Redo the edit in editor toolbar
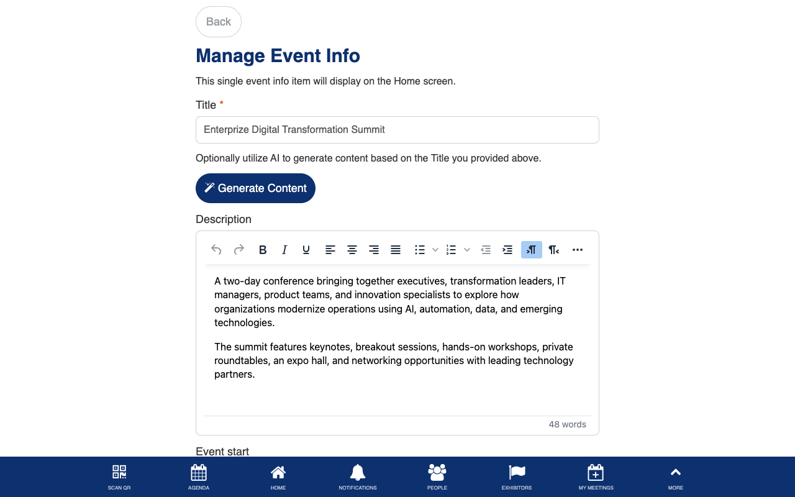This screenshot has height=497, width=795. point(238,250)
